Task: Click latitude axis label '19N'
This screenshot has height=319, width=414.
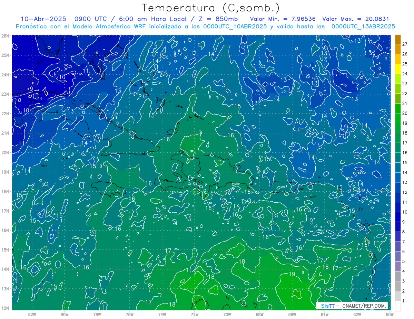Action: coord(5,172)
